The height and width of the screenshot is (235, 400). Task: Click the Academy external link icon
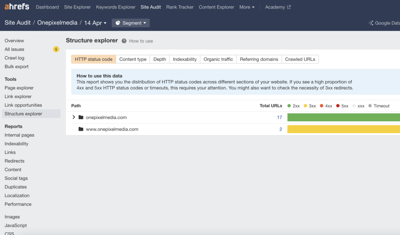289,7
